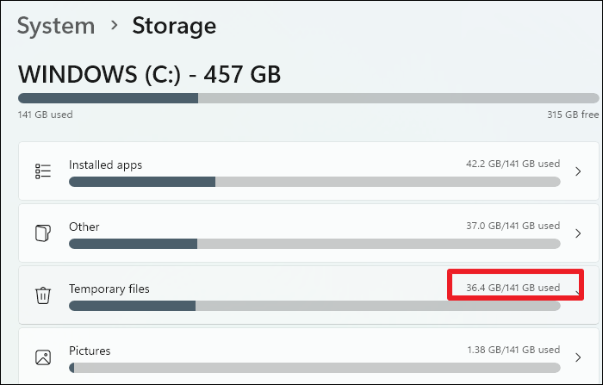This screenshot has height=385, width=603.
Task: Click the Other storage label
Action: coord(84,227)
